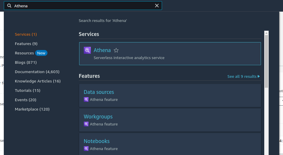Open the Resources category
This screenshot has width=283, height=155.
24,53
